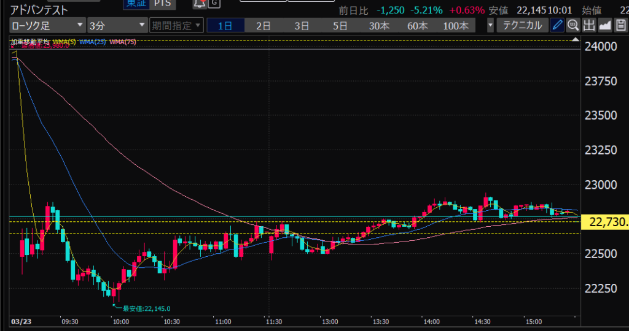Click the save disk icon at far right

coord(621,25)
